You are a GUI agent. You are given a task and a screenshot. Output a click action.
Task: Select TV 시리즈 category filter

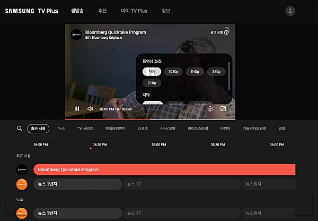point(85,129)
